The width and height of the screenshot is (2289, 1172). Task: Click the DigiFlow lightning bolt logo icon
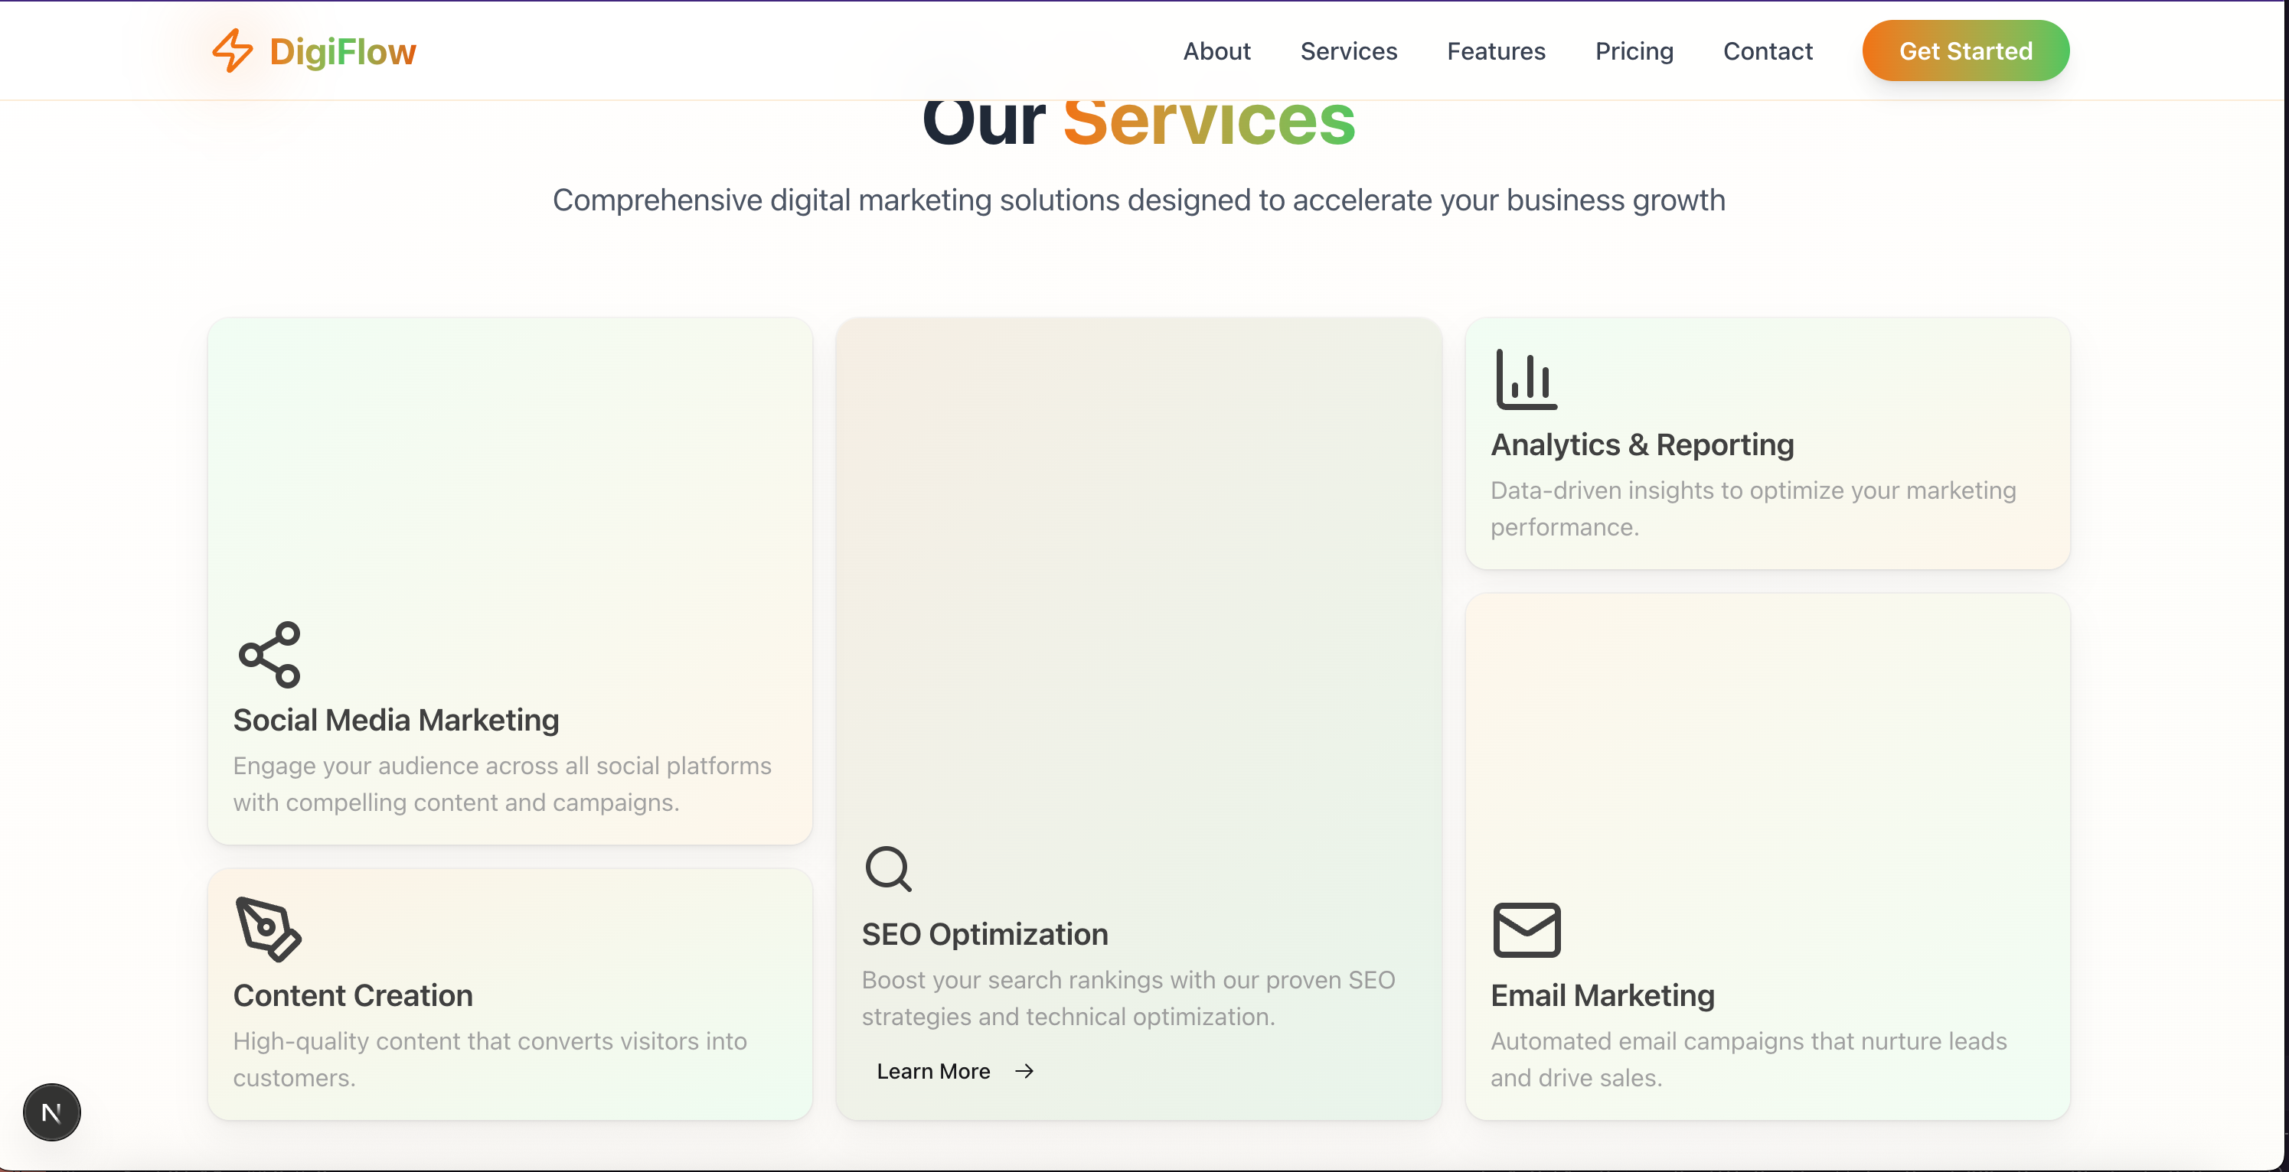[233, 50]
